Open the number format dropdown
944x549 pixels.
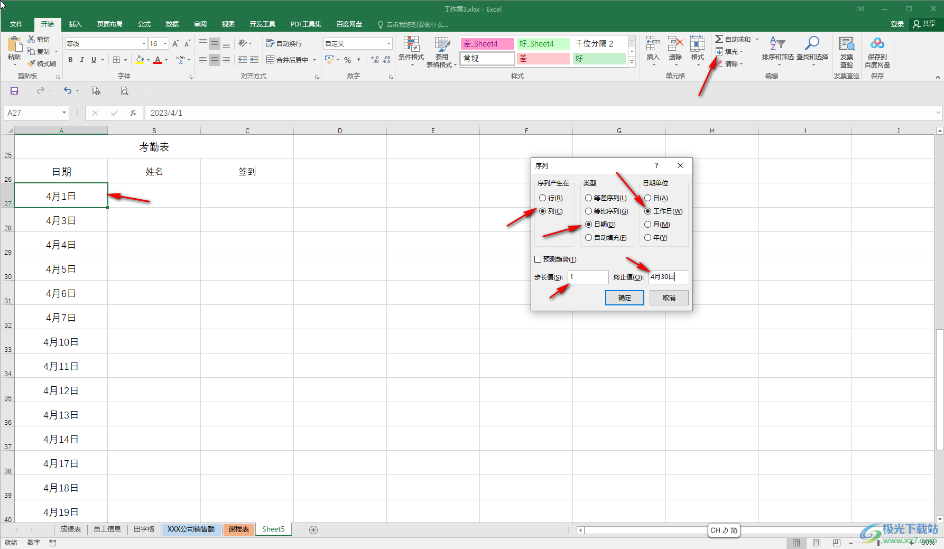click(x=388, y=44)
